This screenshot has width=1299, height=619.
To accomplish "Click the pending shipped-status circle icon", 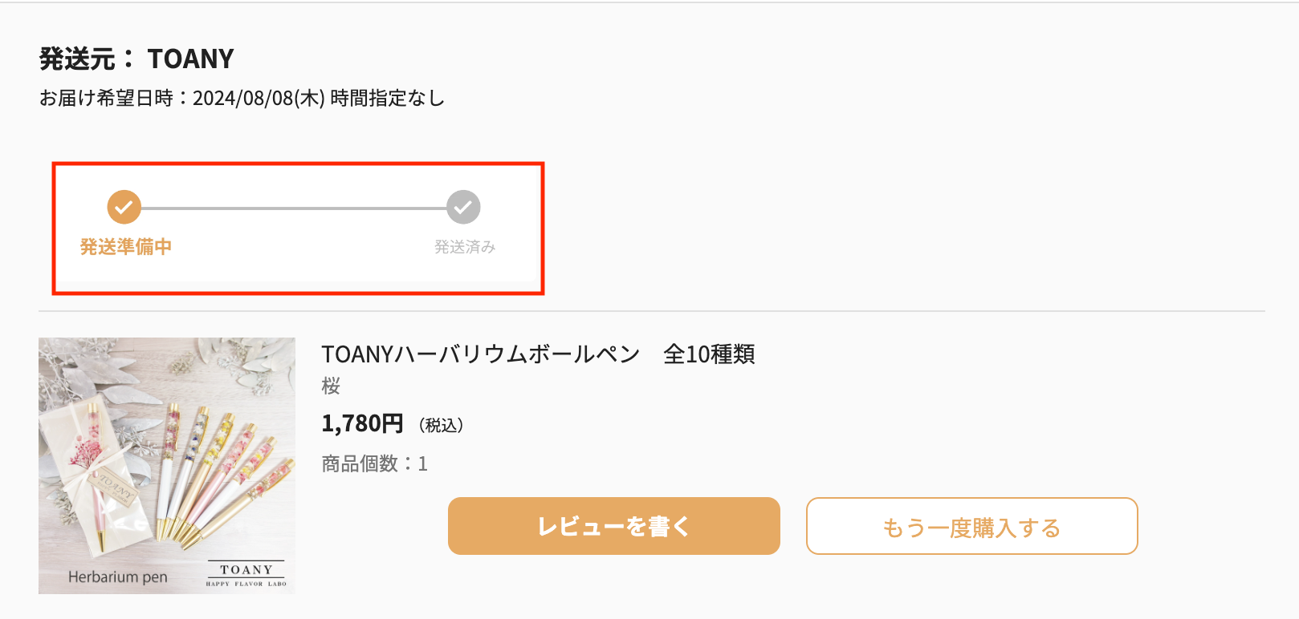I will pyautogui.click(x=462, y=207).
